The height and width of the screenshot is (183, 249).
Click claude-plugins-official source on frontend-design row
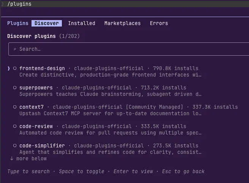coord(109,68)
